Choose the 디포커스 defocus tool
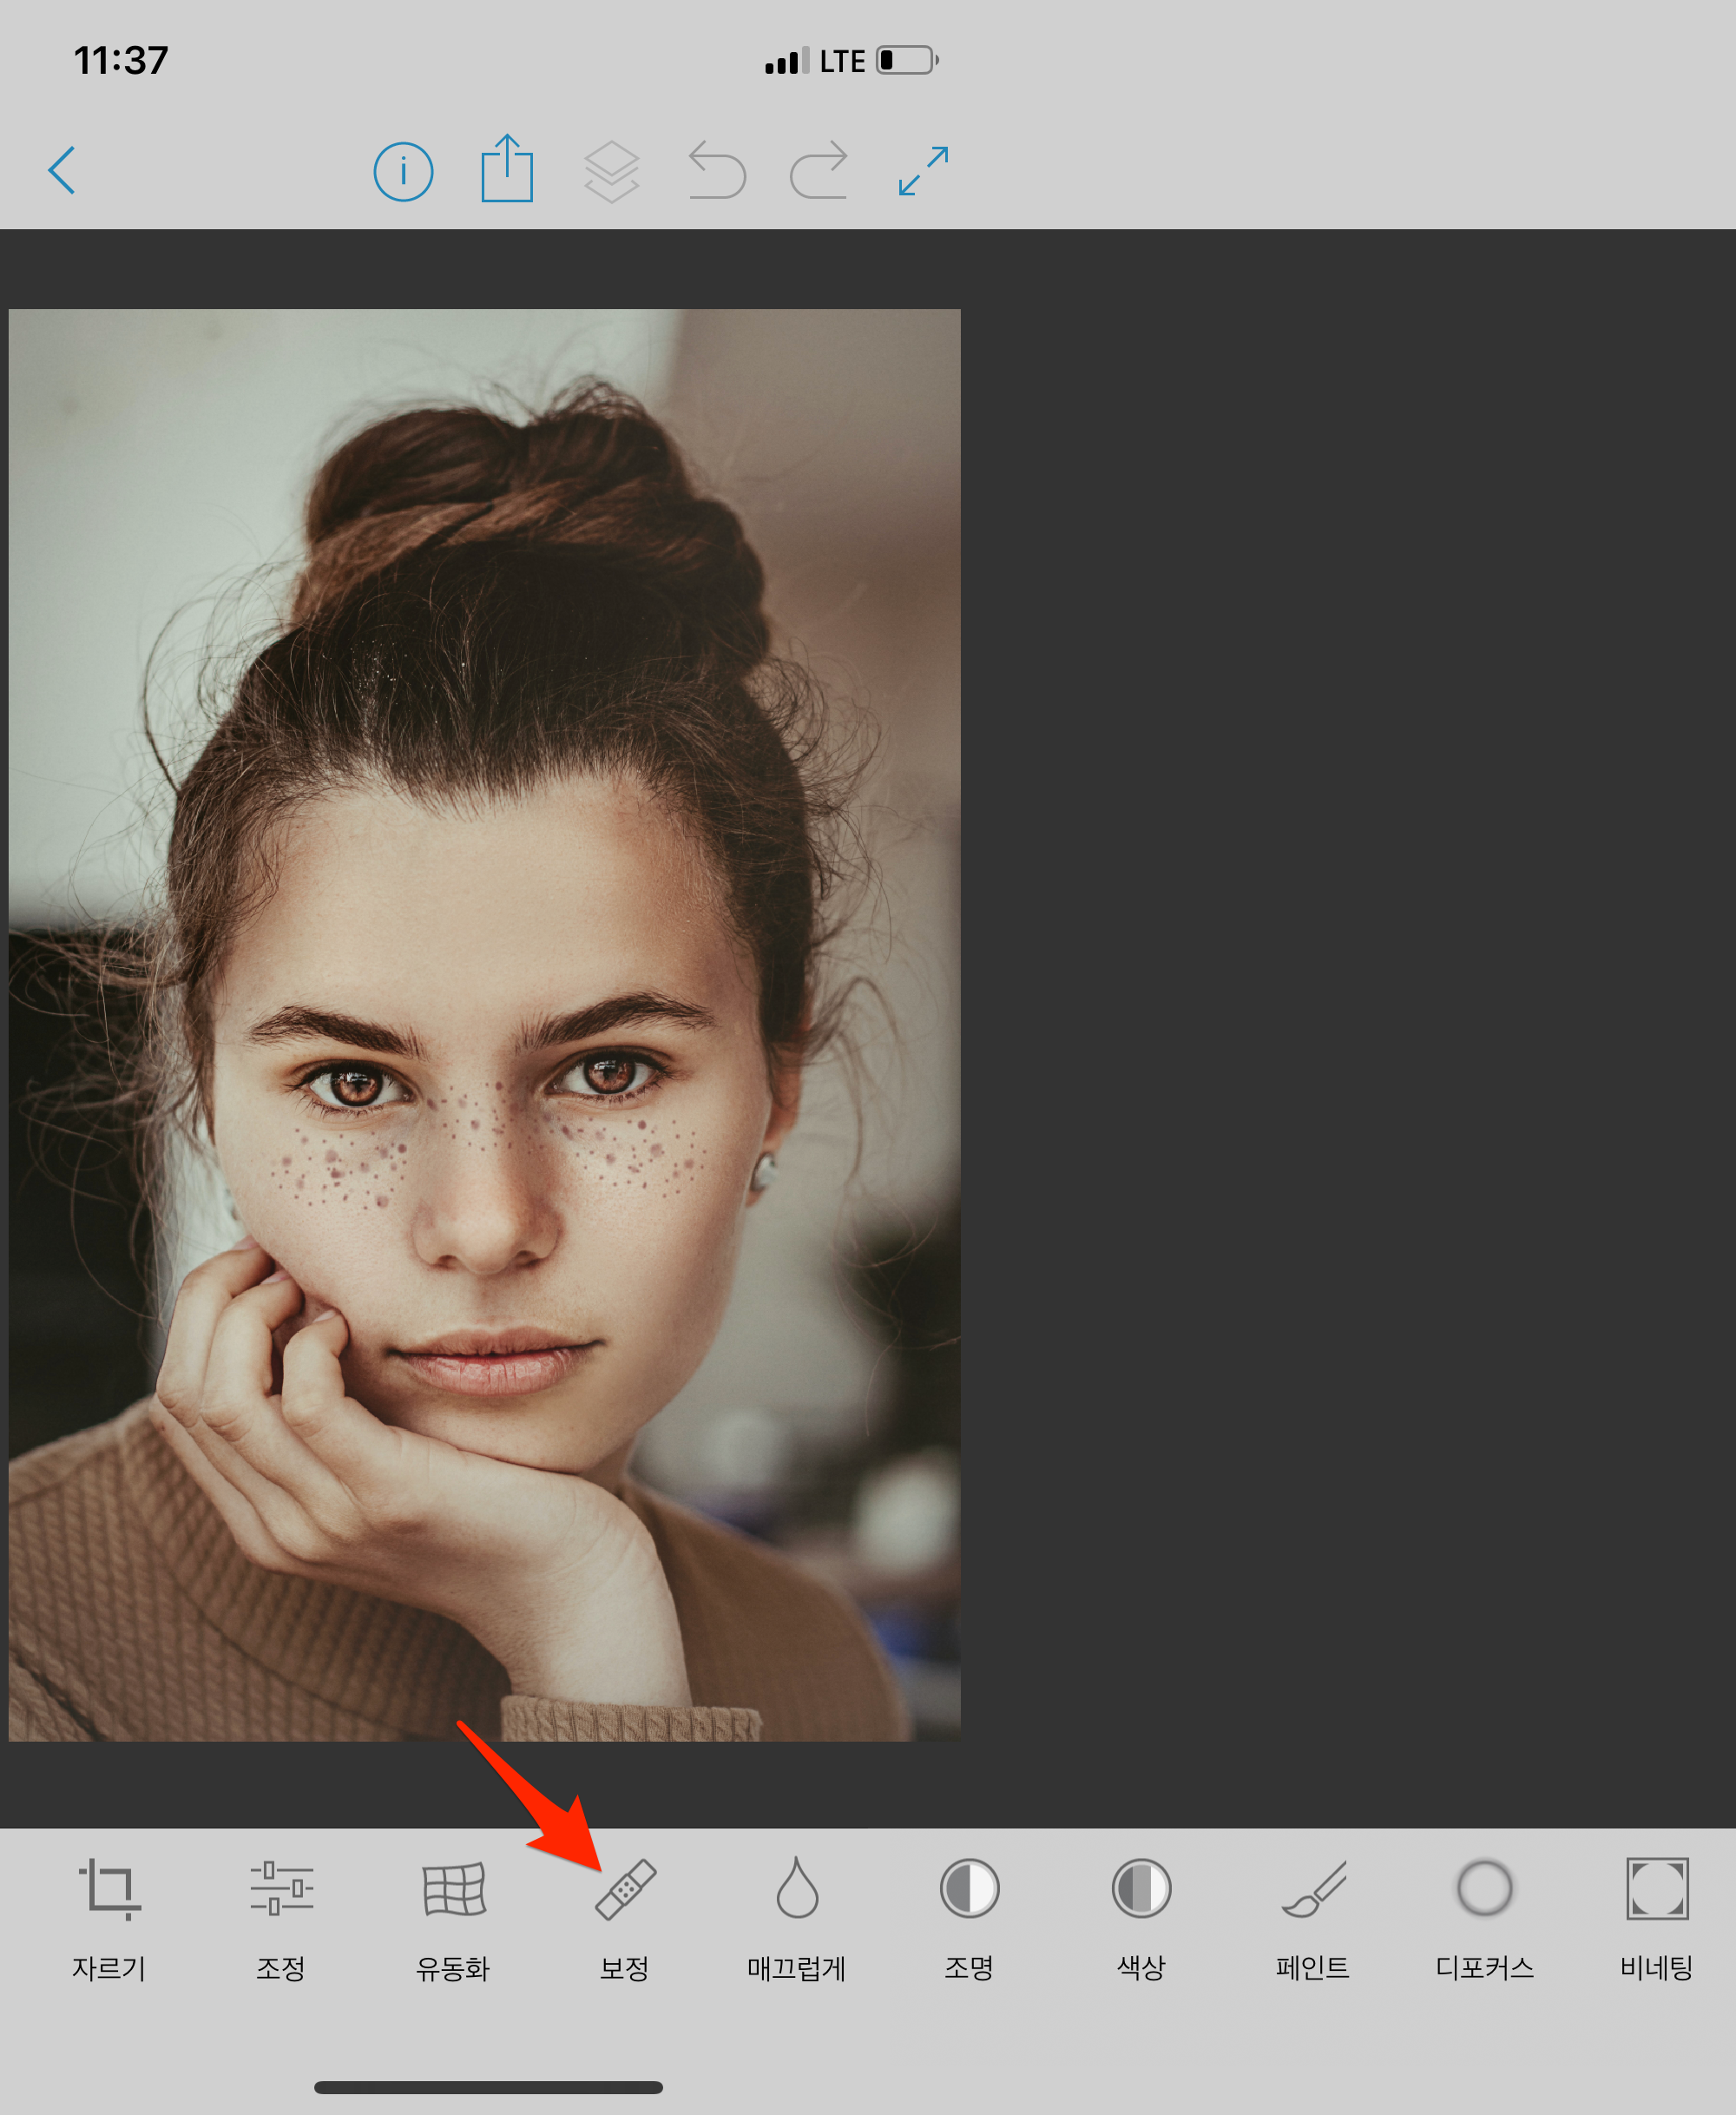 pyautogui.click(x=1485, y=1889)
